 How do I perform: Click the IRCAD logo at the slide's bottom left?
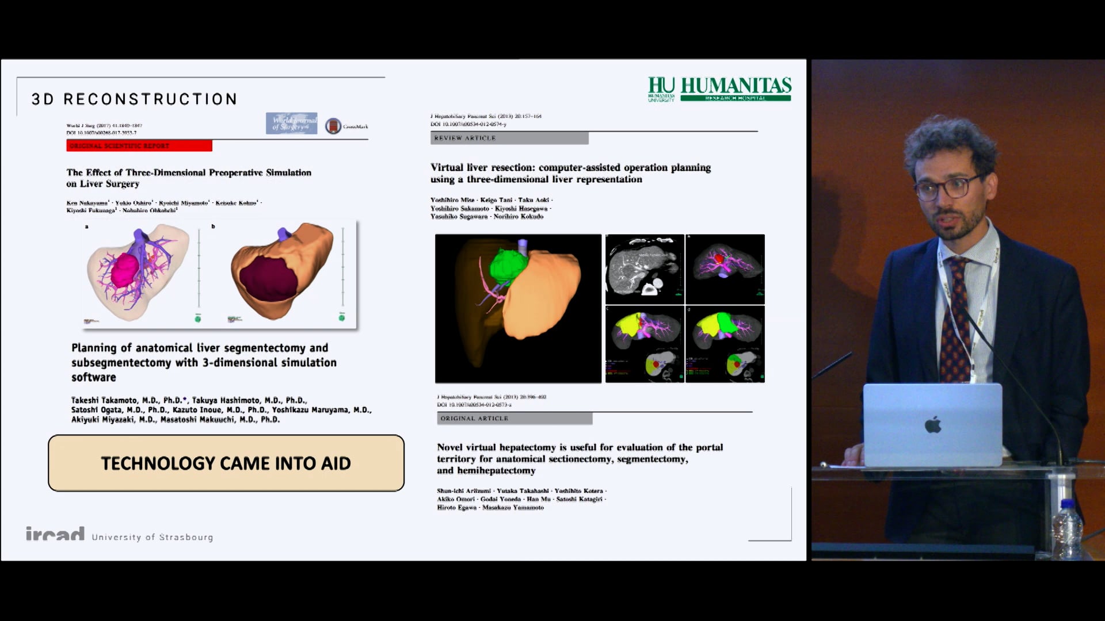pos(55,535)
